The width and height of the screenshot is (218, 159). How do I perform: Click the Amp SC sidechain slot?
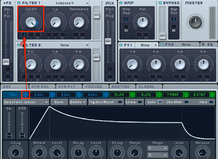click(126, 26)
